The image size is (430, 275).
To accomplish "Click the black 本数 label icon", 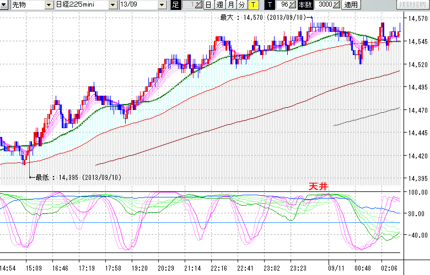I will tap(304, 5).
